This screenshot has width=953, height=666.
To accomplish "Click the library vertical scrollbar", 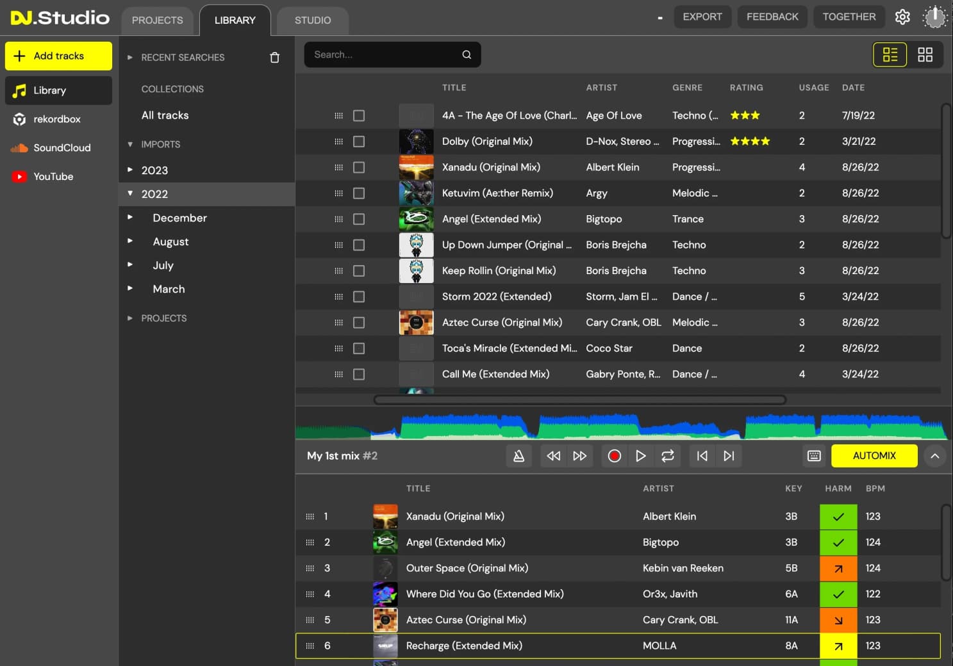I will pyautogui.click(x=946, y=171).
